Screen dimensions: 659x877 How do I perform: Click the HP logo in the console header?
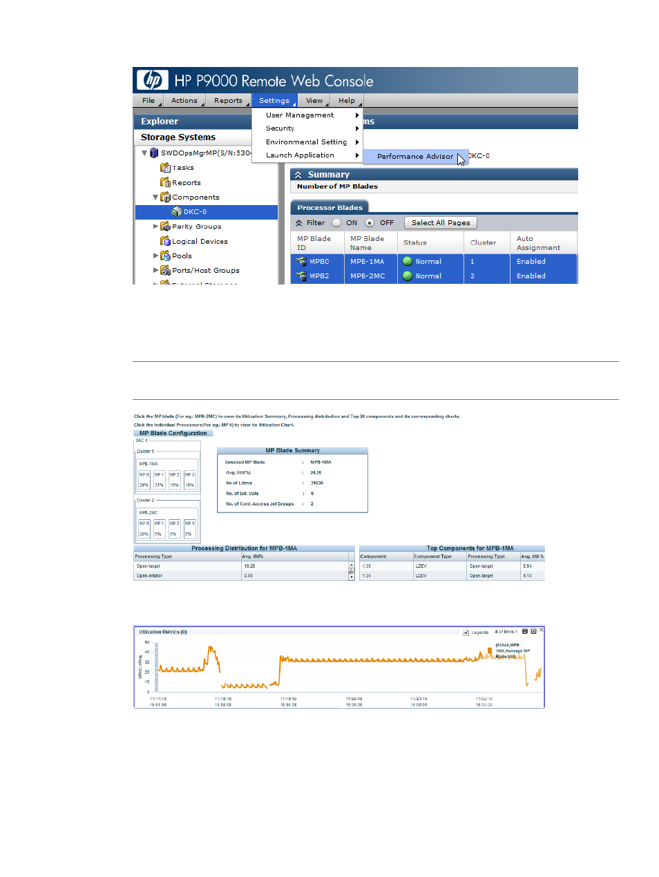[x=153, y=80]
